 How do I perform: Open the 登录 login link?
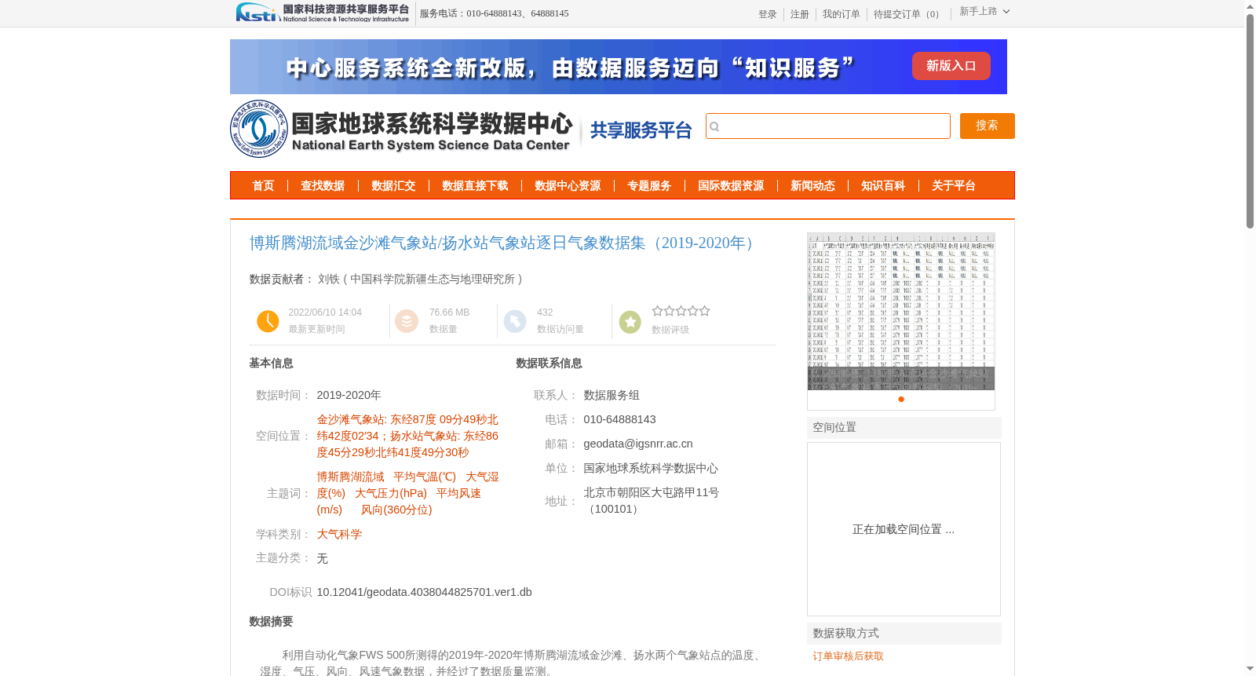[767, 14]
